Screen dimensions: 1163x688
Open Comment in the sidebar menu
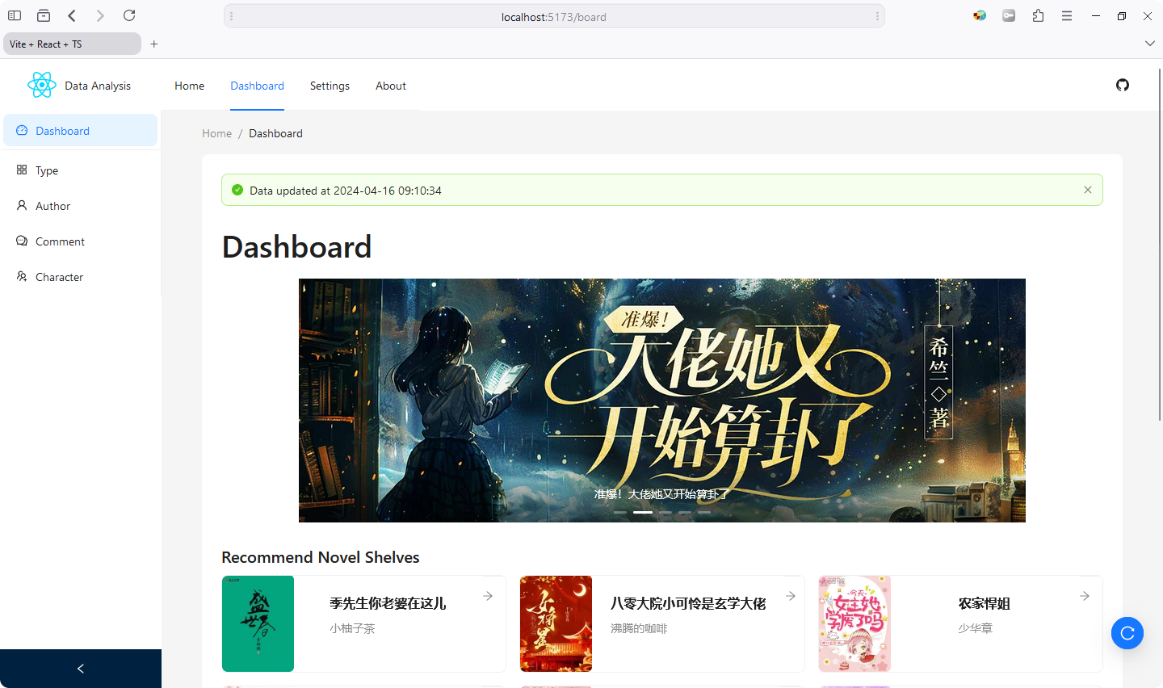click(x=80, y=241)
